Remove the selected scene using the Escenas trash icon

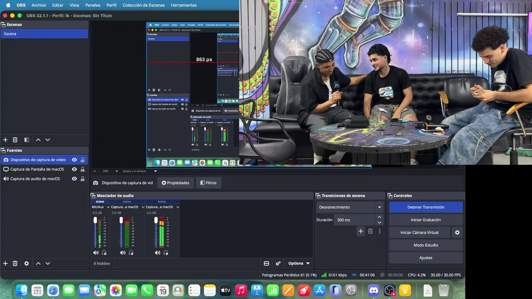coord(15,140)
